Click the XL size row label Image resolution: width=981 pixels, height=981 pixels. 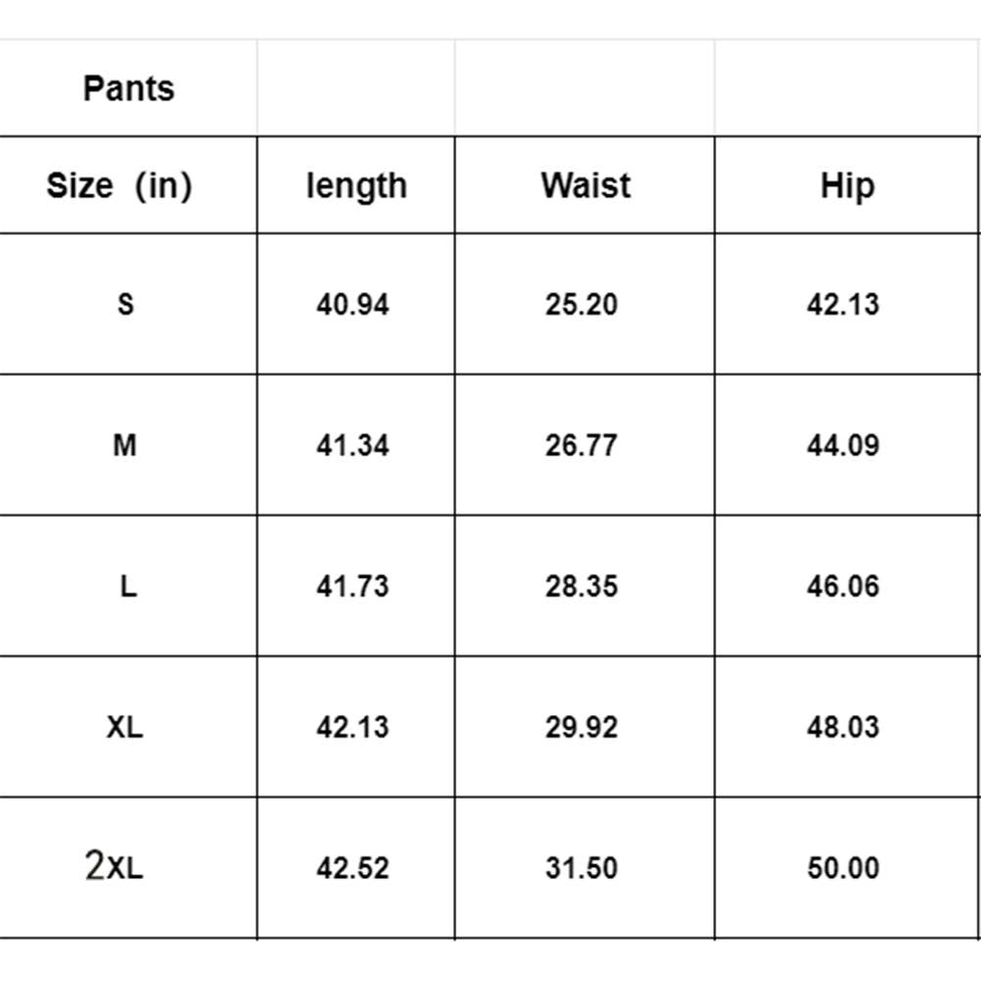coord(125,727)
